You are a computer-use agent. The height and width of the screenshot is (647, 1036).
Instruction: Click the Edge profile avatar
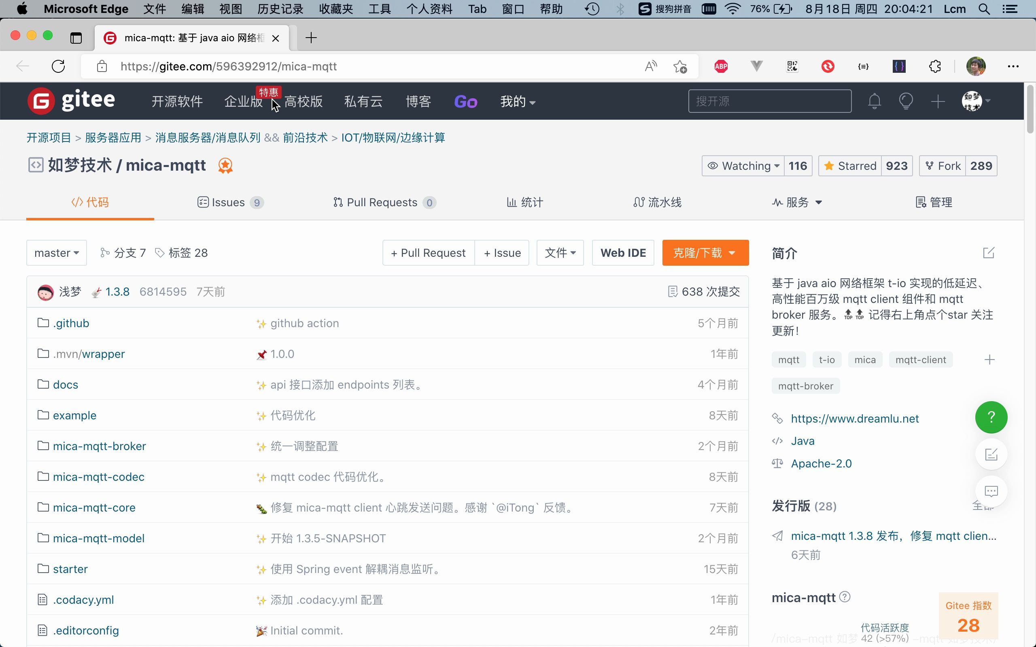976,66
